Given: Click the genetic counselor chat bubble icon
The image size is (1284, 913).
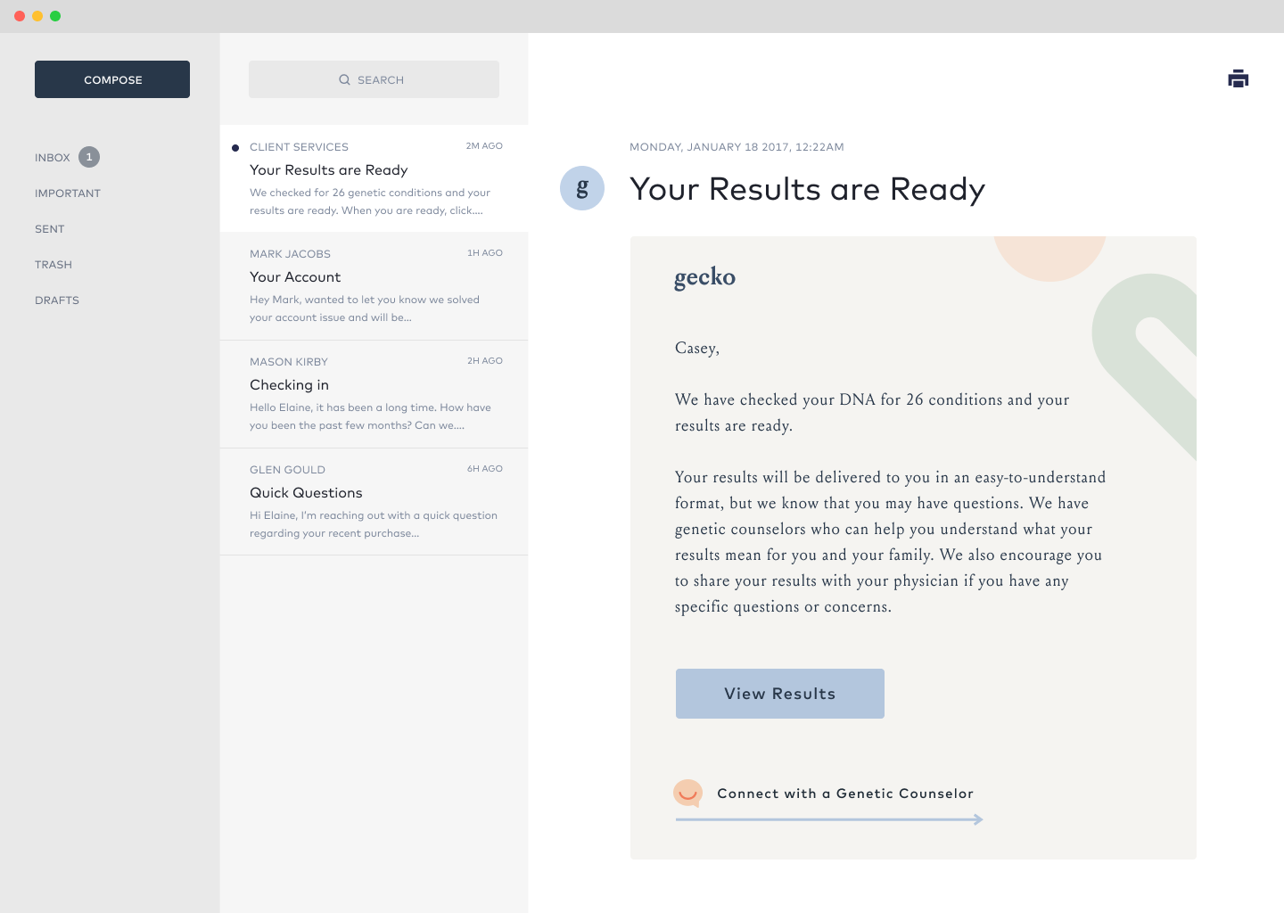Looking at the screenshot, I should coord(687,793).
